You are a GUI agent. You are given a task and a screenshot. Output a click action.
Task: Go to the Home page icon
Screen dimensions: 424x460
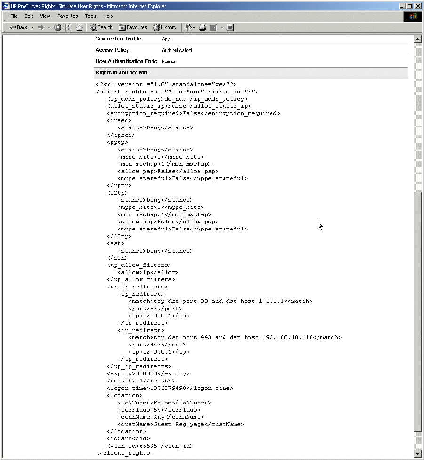79,27
